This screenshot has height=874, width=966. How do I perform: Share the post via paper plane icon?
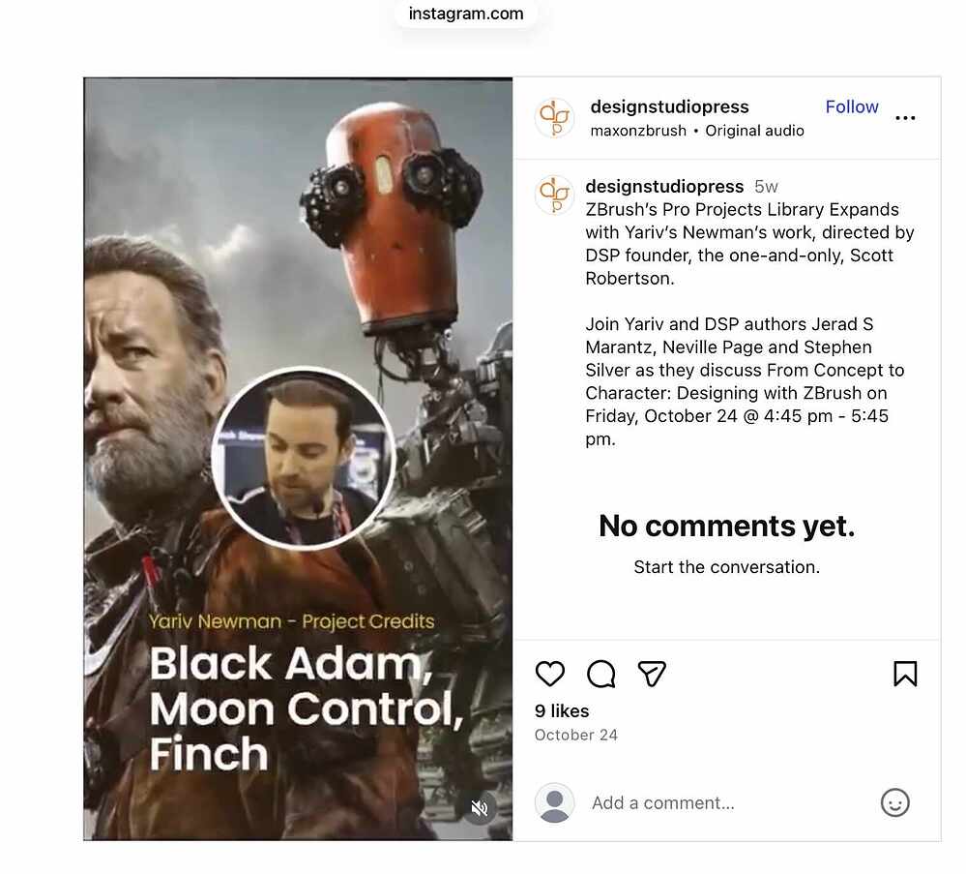(652, 674)
